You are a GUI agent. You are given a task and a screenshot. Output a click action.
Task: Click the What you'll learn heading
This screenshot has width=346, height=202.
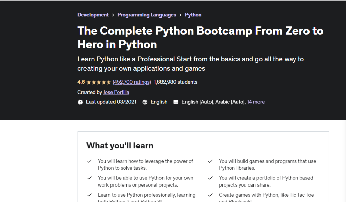[x=120, y=146]
